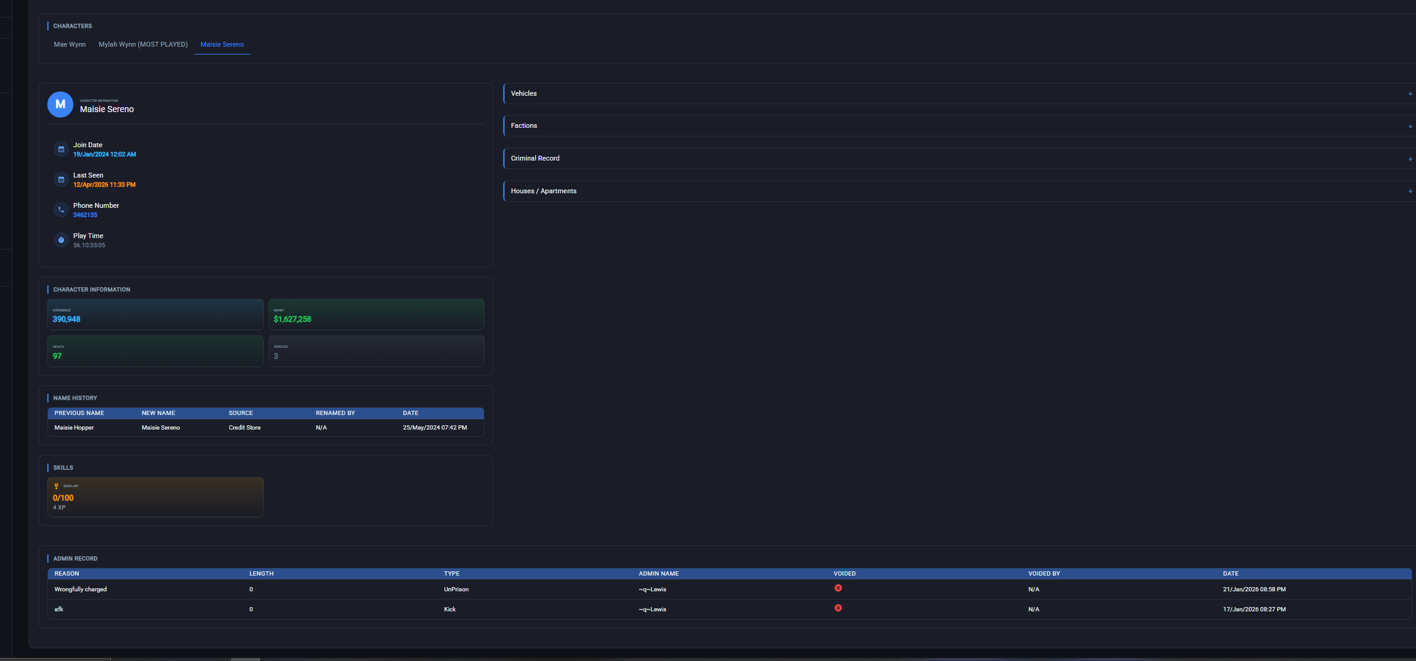Click the last seen 12/Apr/2026 11:33 PM
Image resolution: width=1416 pixels, height=661 pixels.
pos(104,185)
